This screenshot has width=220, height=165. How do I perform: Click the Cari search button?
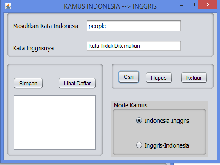pos(129,77)
